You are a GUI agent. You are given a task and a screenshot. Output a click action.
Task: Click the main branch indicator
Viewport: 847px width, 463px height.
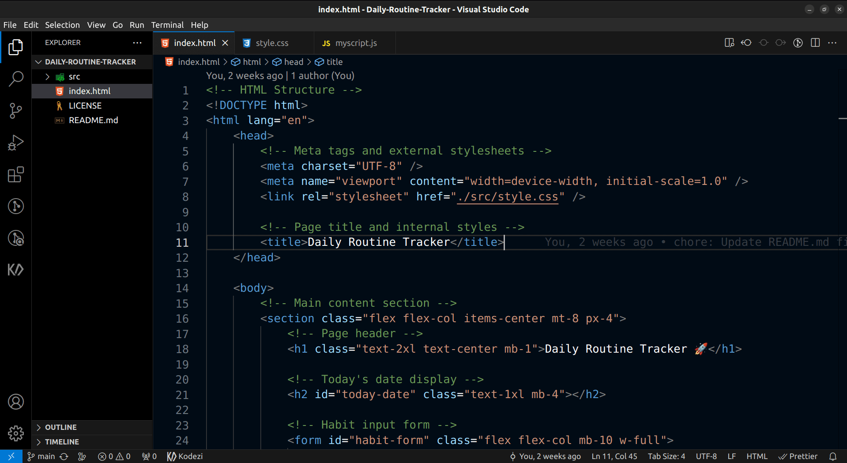41,456
